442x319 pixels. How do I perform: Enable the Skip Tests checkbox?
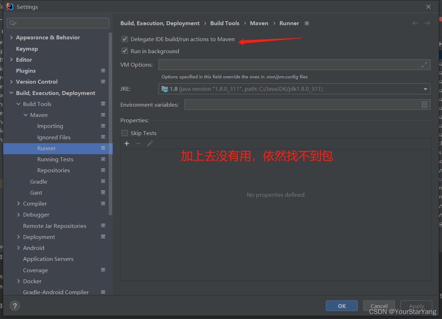coord(125,133)
